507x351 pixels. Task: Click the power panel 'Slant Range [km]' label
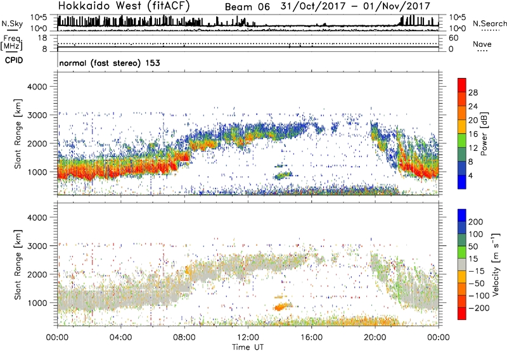point(18,134)
